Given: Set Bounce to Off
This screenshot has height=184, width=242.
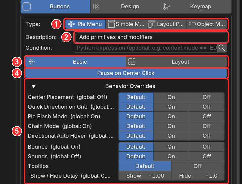Looking at the screenshot, I should [207, 147].
